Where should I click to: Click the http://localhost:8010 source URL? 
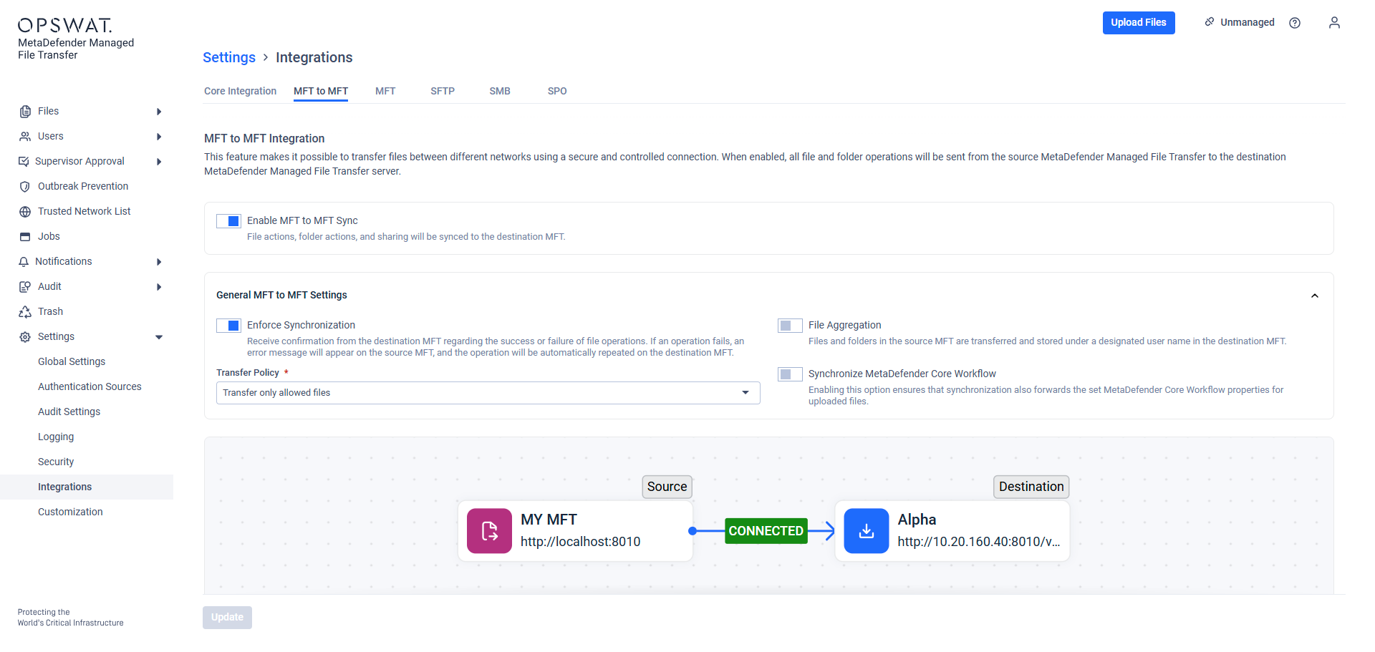point(580,542)
